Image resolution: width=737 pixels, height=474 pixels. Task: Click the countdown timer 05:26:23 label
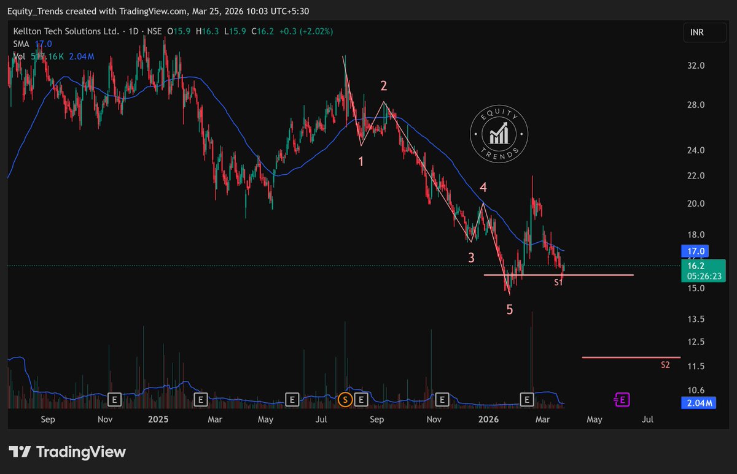click(x=704, y=277)
